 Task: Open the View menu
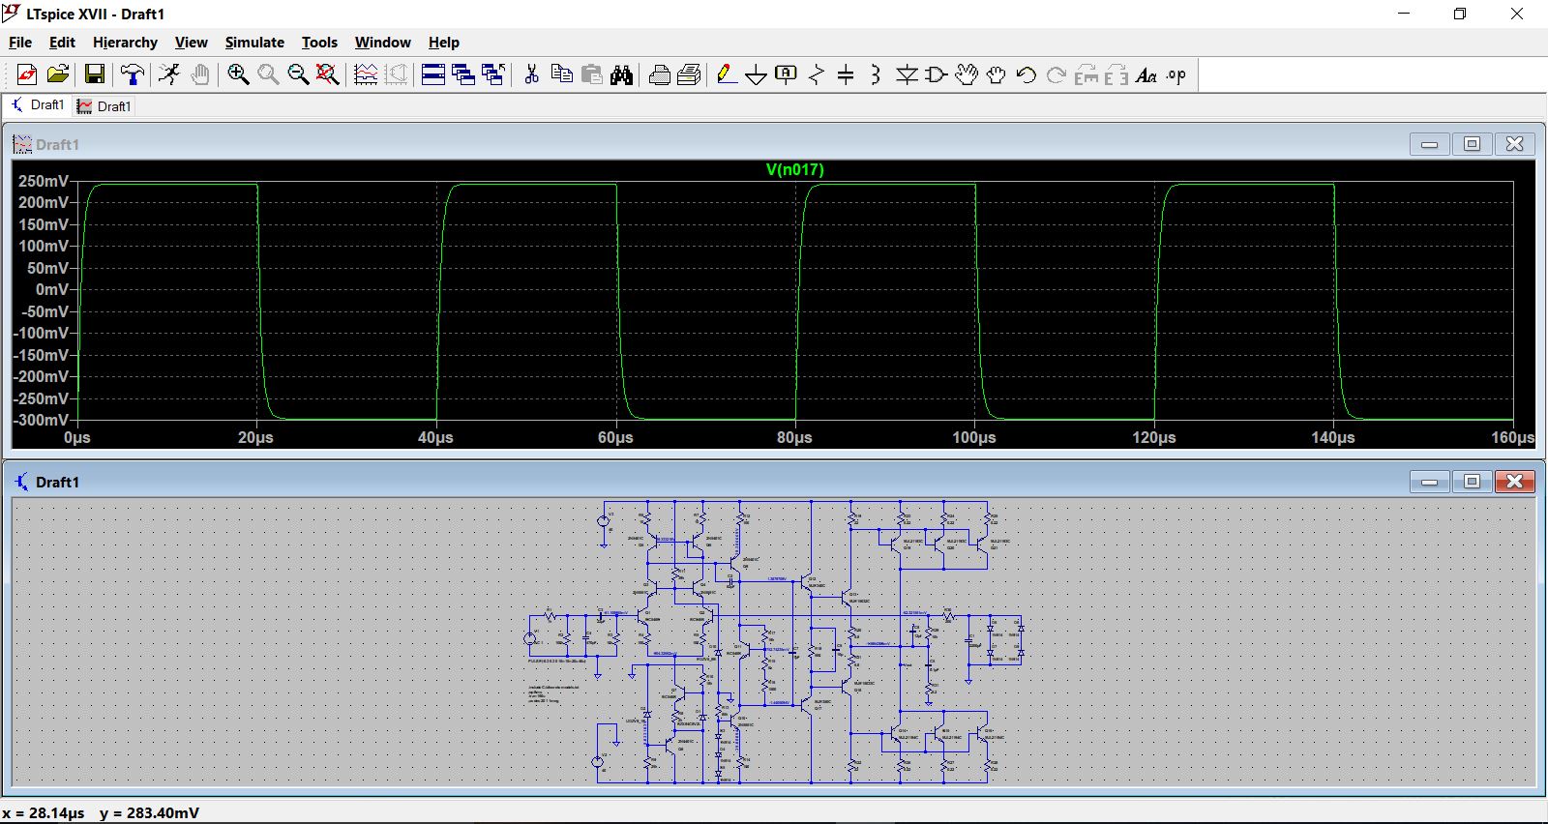tap(191, 42)
